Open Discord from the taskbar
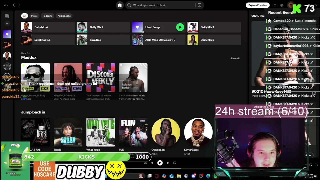320x180 pixels. 193,176
